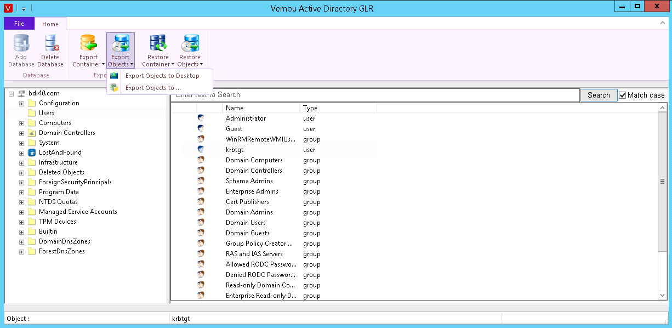Collapse the bdr40.com root node
The width and height of the screenshot is (672, 328).
coord(12,93)
